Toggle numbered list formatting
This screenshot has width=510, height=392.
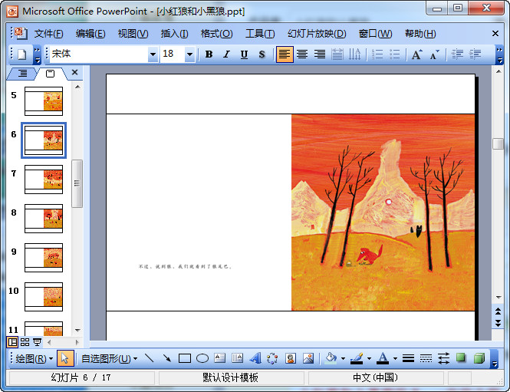[377, 54]
